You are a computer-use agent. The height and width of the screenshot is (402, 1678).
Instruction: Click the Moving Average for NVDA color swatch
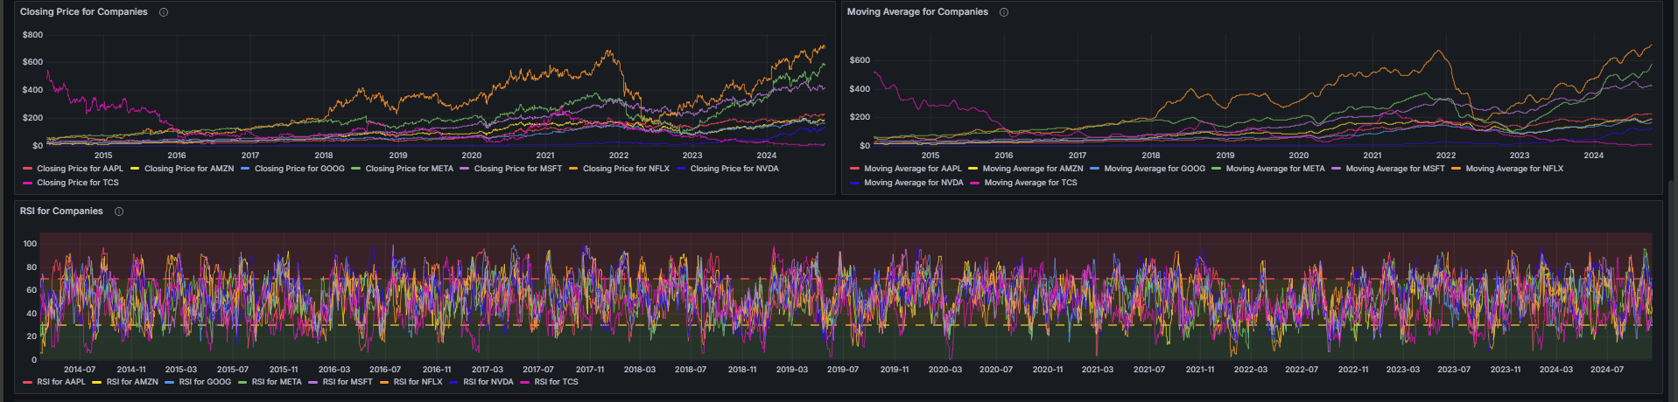854,183
